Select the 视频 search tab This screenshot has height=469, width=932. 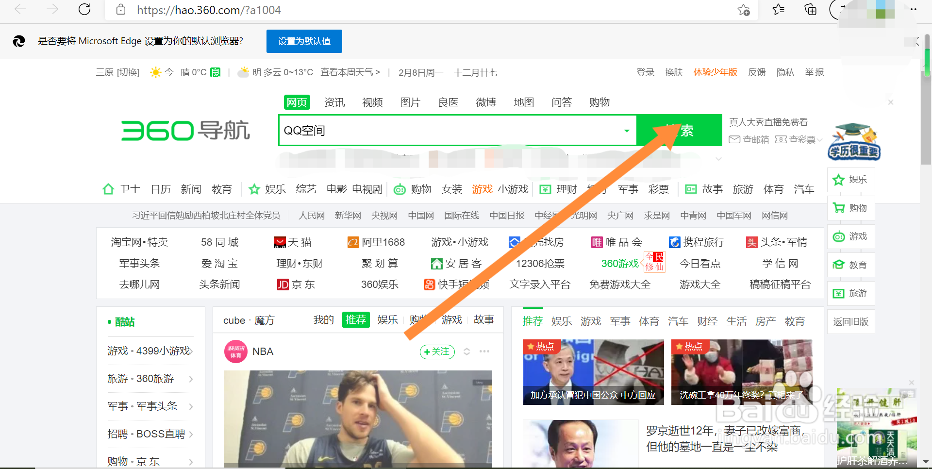tap(373, 102)
